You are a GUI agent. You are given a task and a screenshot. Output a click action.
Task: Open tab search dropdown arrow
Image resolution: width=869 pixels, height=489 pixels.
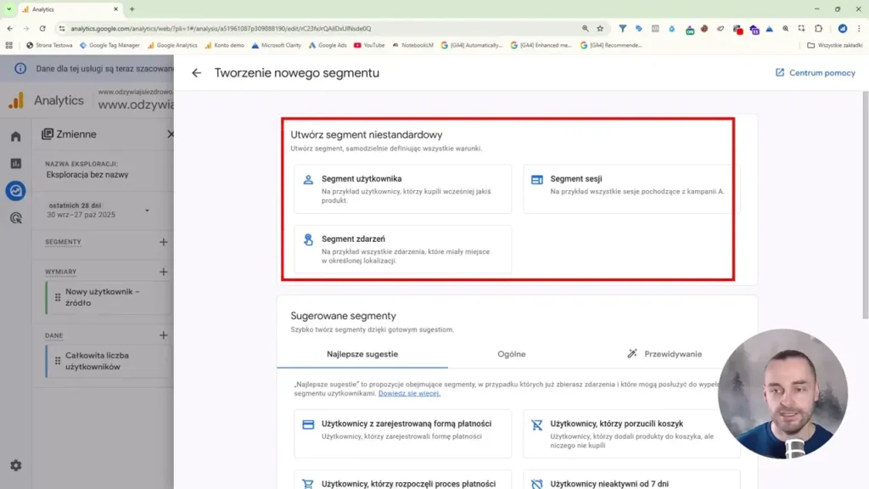point(8,8)
